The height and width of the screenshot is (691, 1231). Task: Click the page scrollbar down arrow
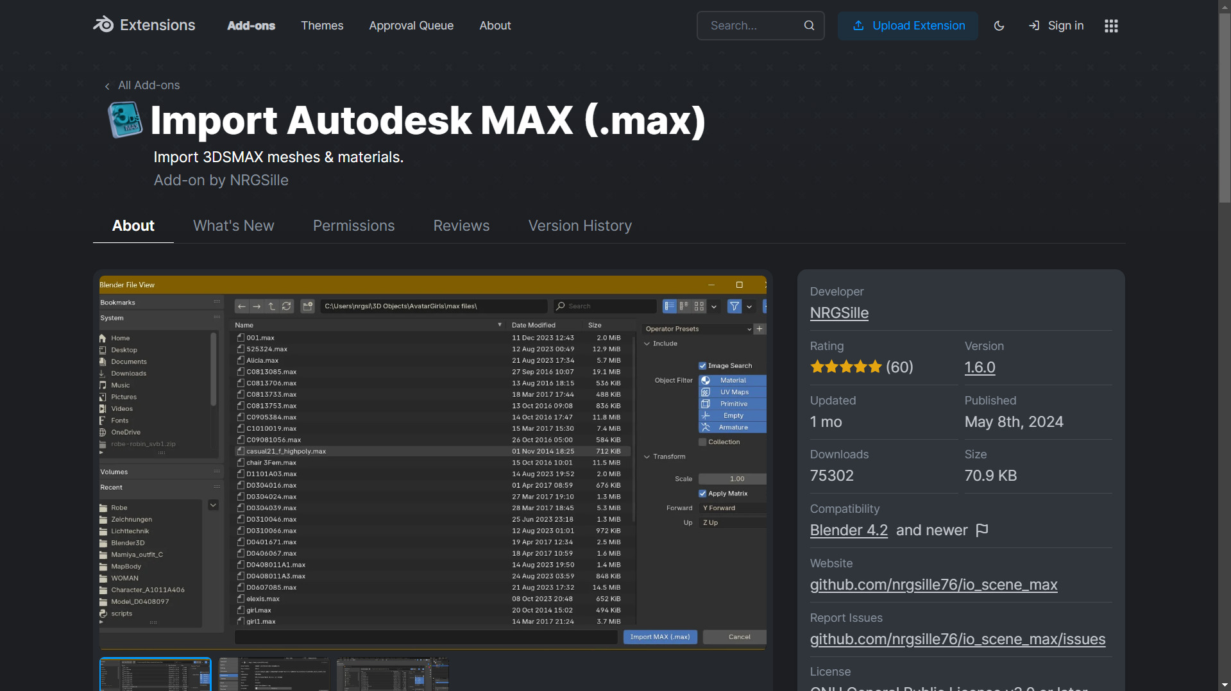(1225, 685)
